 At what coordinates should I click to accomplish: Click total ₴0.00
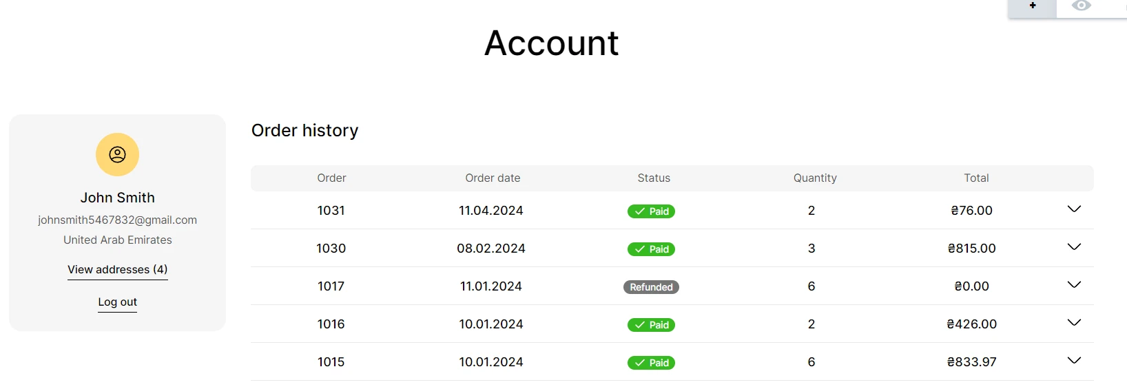pos(972,286)
